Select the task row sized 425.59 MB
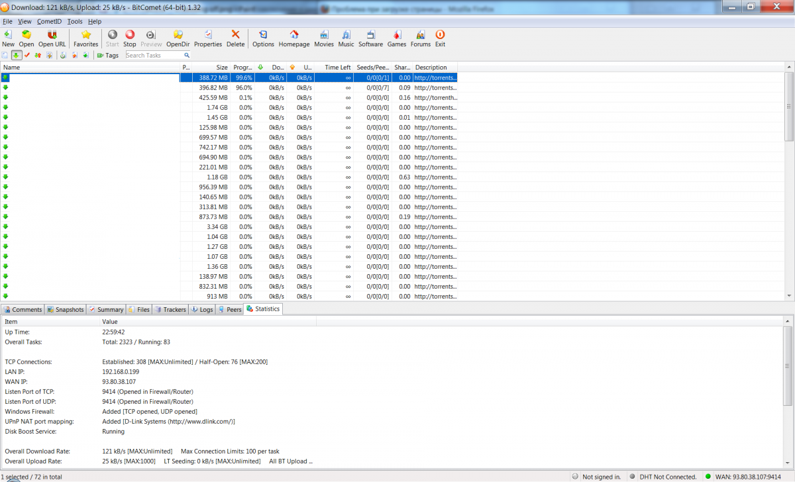Image resolution: width=795 pixels, height=482 pixels. point(229,97)
